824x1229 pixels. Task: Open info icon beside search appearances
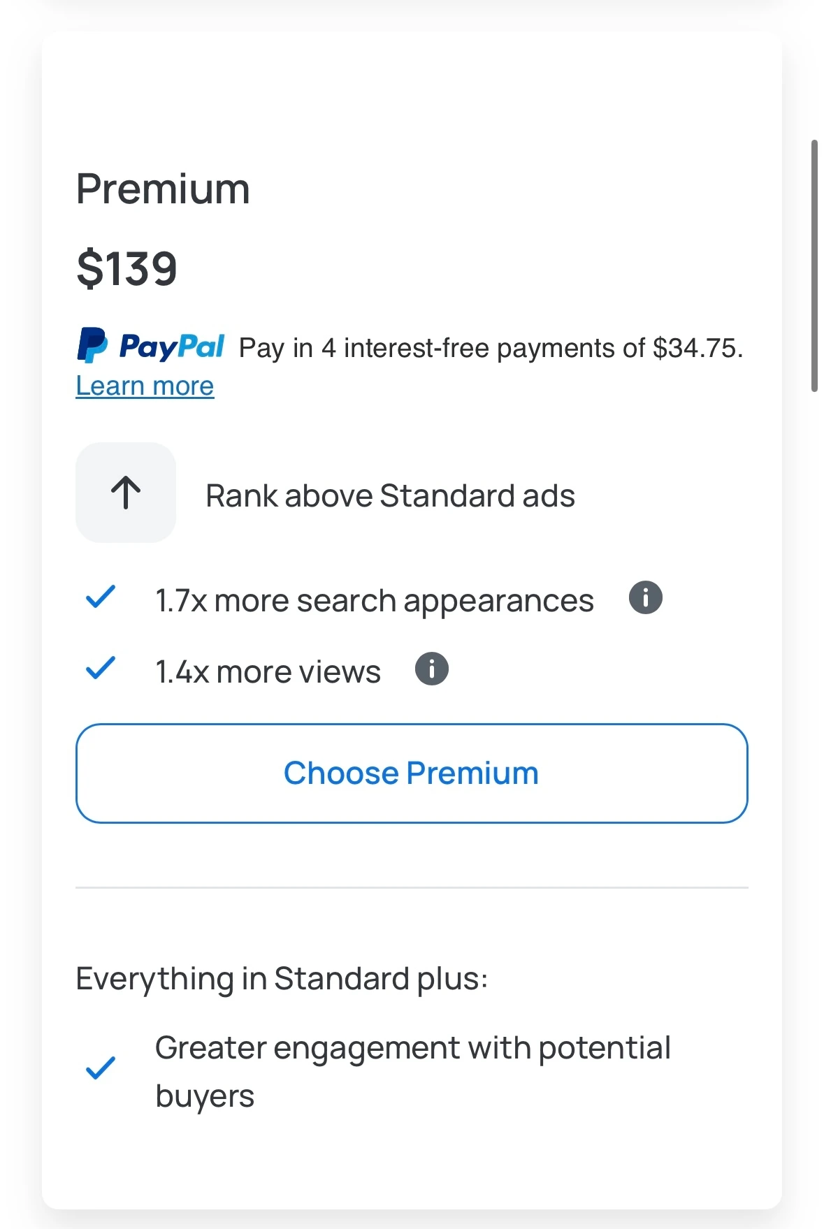coord(645,597)
